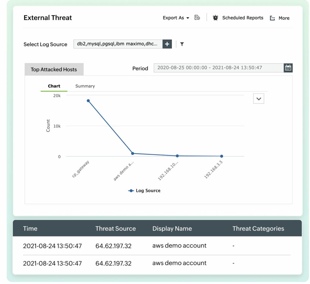This screenshot has height=284, width=310.
Task: Click the Time column header
Action: (x=30, y=229)
